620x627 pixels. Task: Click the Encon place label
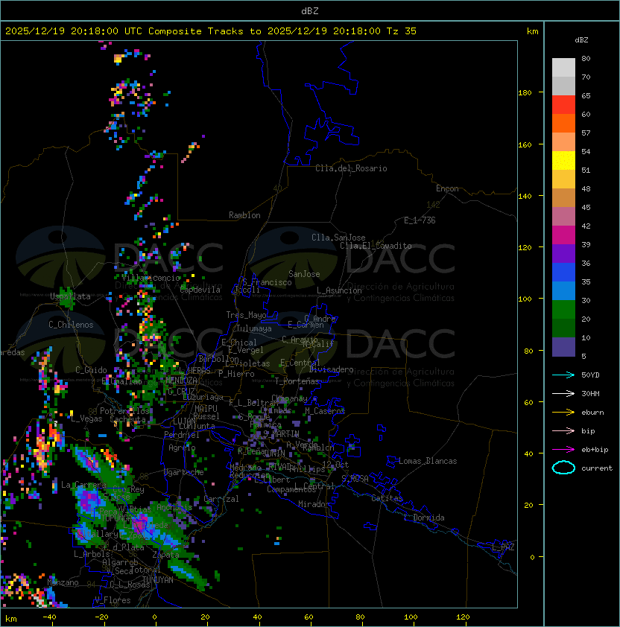point(447,188)
